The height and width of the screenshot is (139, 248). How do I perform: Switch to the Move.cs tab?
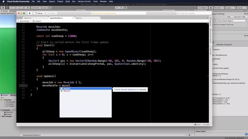click(x=79, y=18)
